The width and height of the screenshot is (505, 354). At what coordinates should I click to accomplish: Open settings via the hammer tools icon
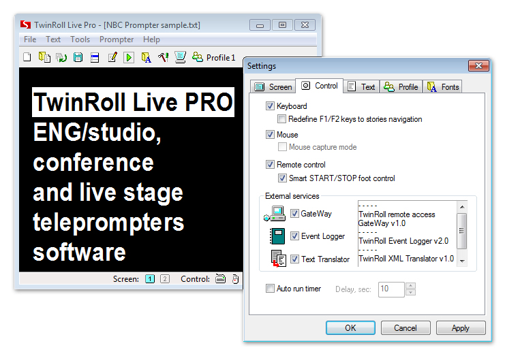(164, 58)
